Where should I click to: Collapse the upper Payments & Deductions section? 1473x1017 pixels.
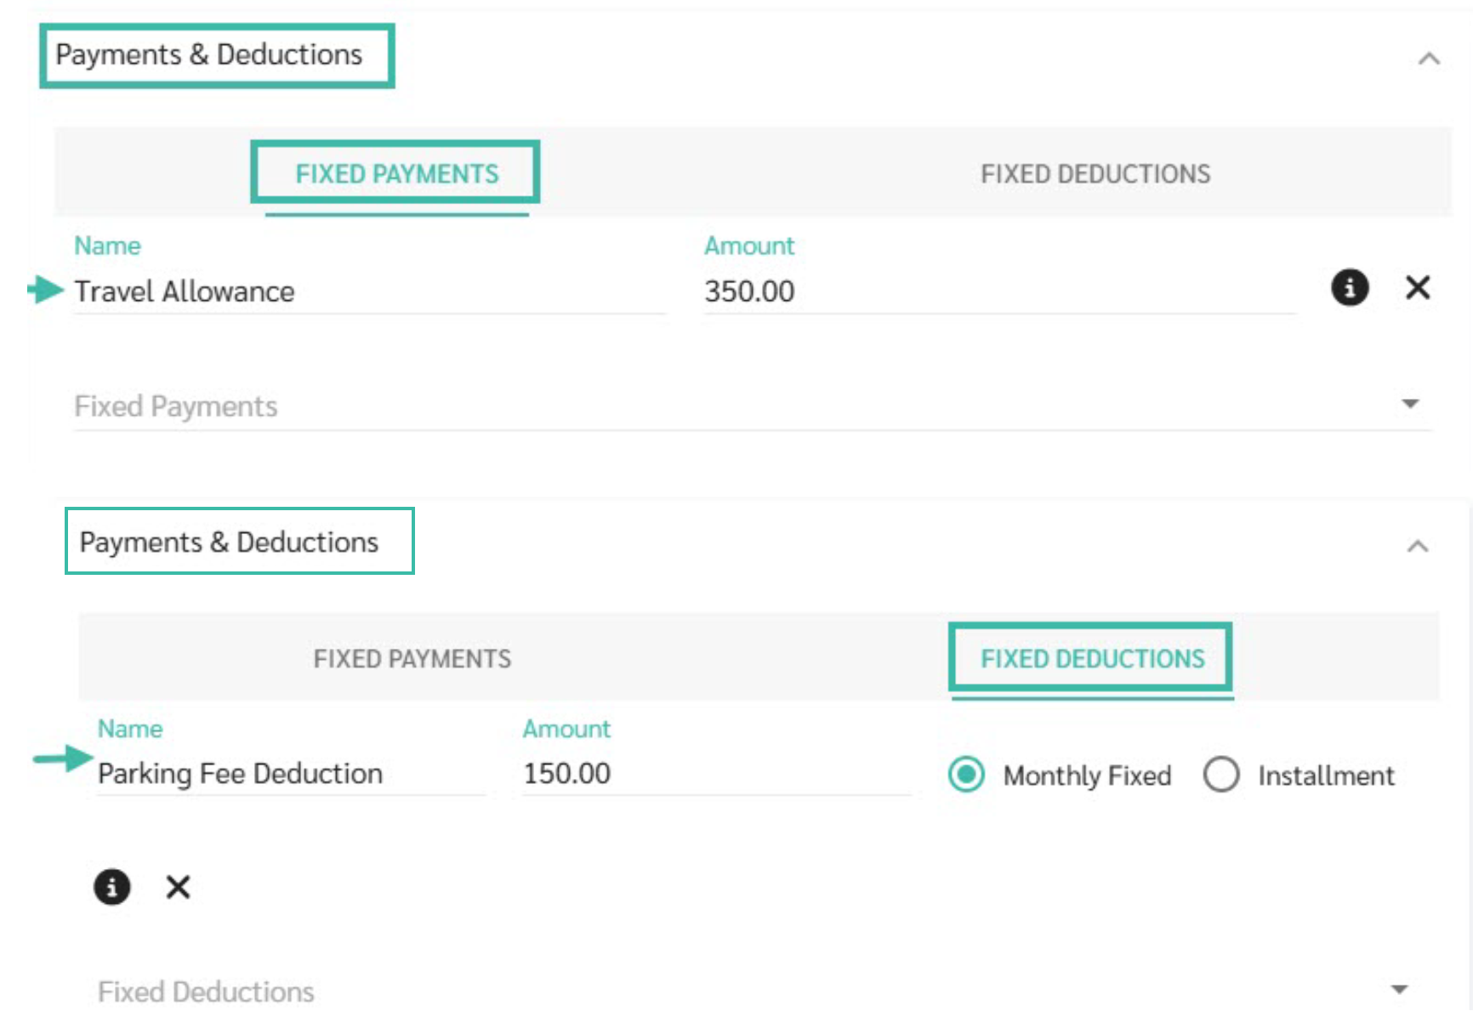point(1430,59)
